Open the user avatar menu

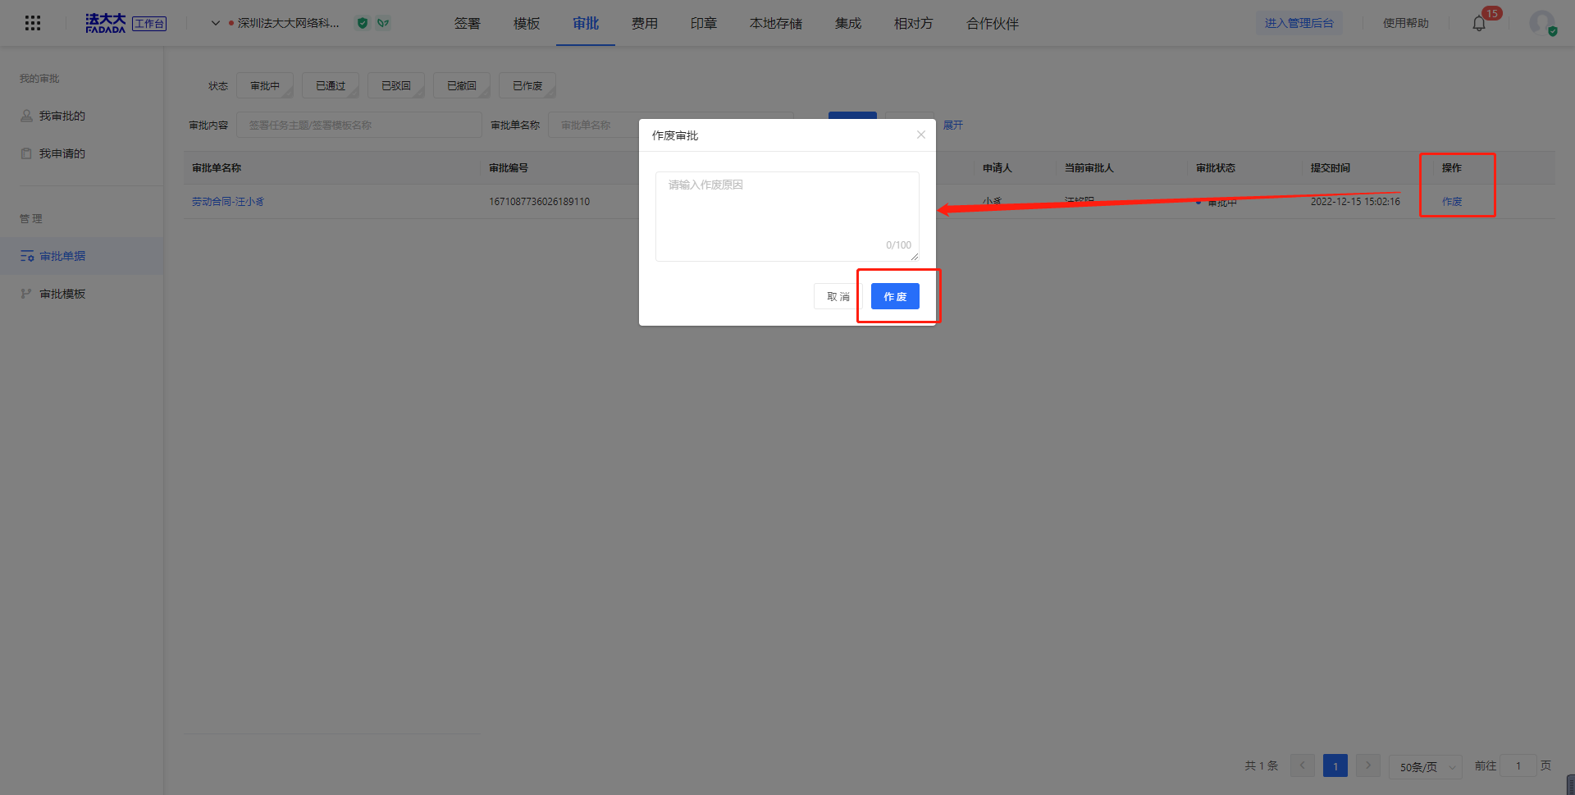tap(1542, 23)
